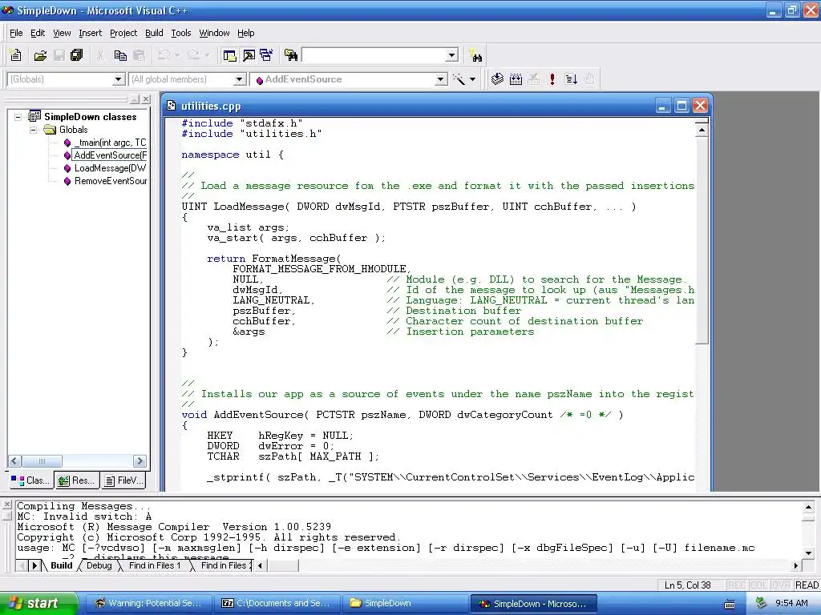Click the purple icon beside RemoveEventSour function
The height and width of the screenshot is (615, 821).
(67, 181)
